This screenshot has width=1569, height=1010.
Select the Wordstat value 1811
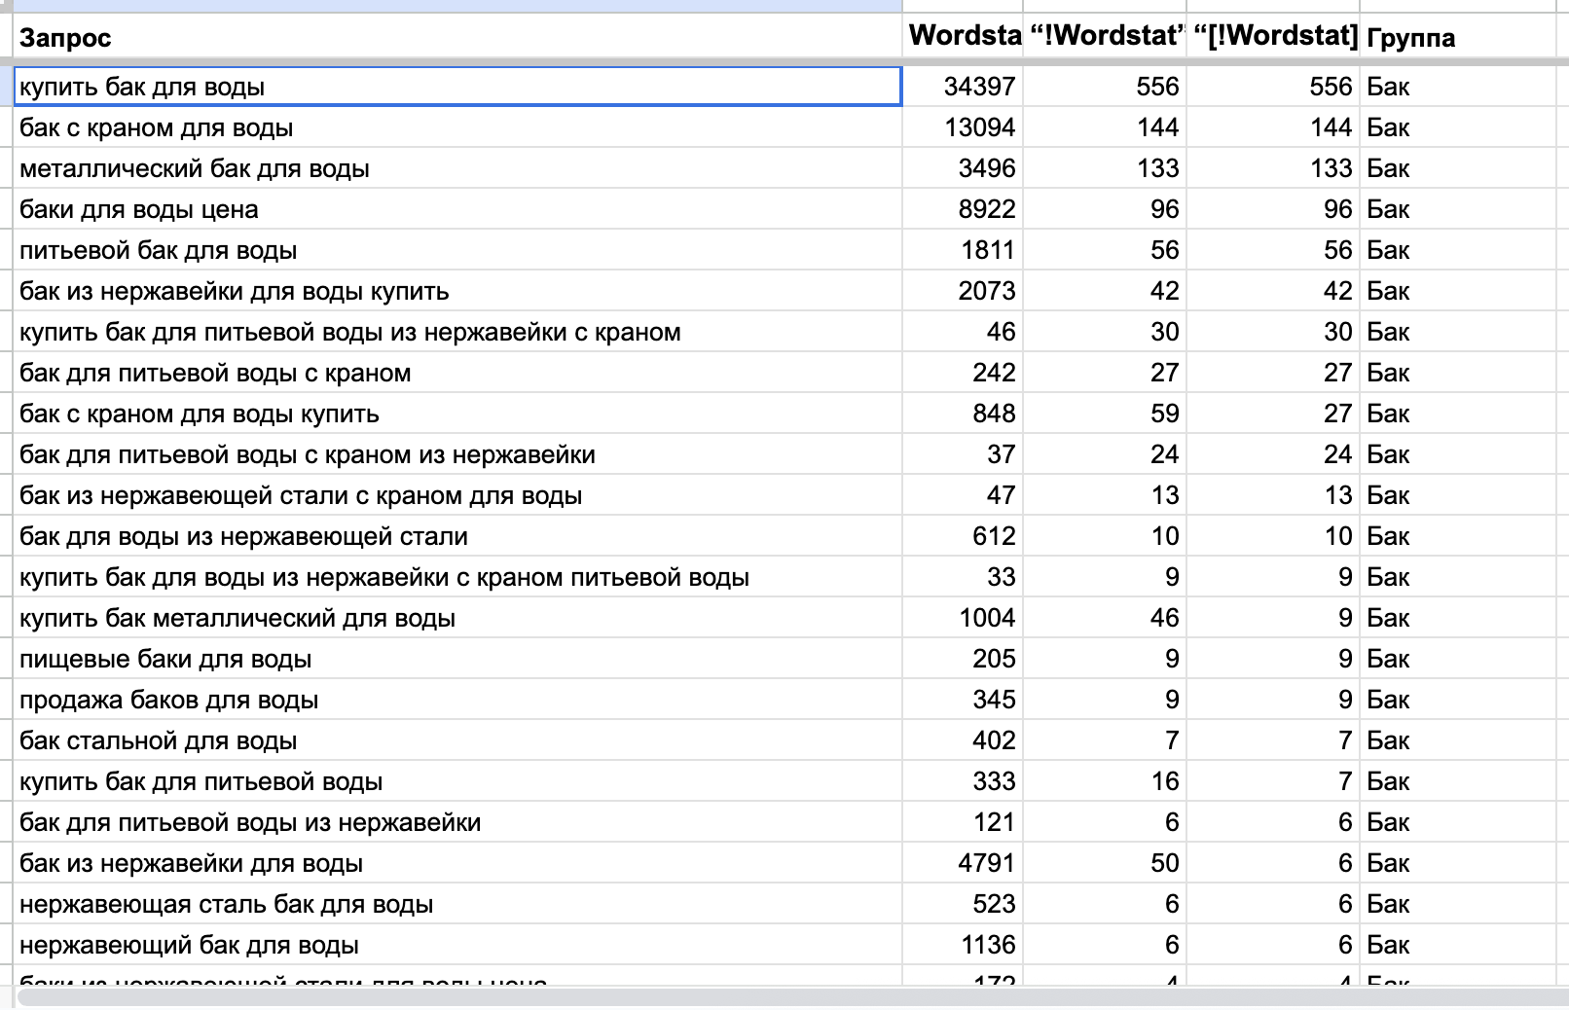click(x=963, y=250)
